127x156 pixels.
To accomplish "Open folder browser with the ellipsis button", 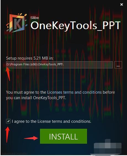I will coord(118,65).
